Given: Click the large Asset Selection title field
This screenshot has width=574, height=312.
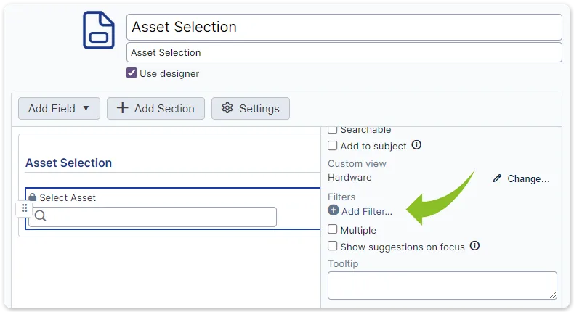Looking at the screenshot, I should [344, 27].
